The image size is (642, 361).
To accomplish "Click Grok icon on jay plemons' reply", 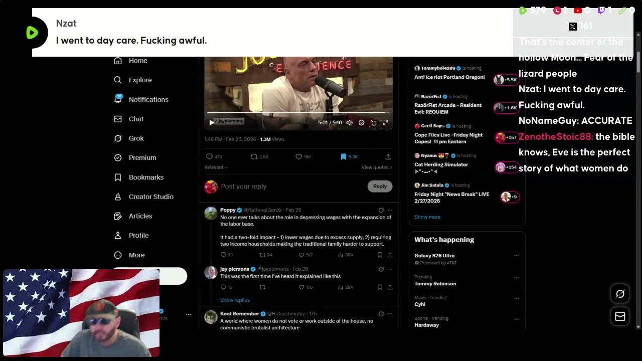I will [x=381, y=269].
